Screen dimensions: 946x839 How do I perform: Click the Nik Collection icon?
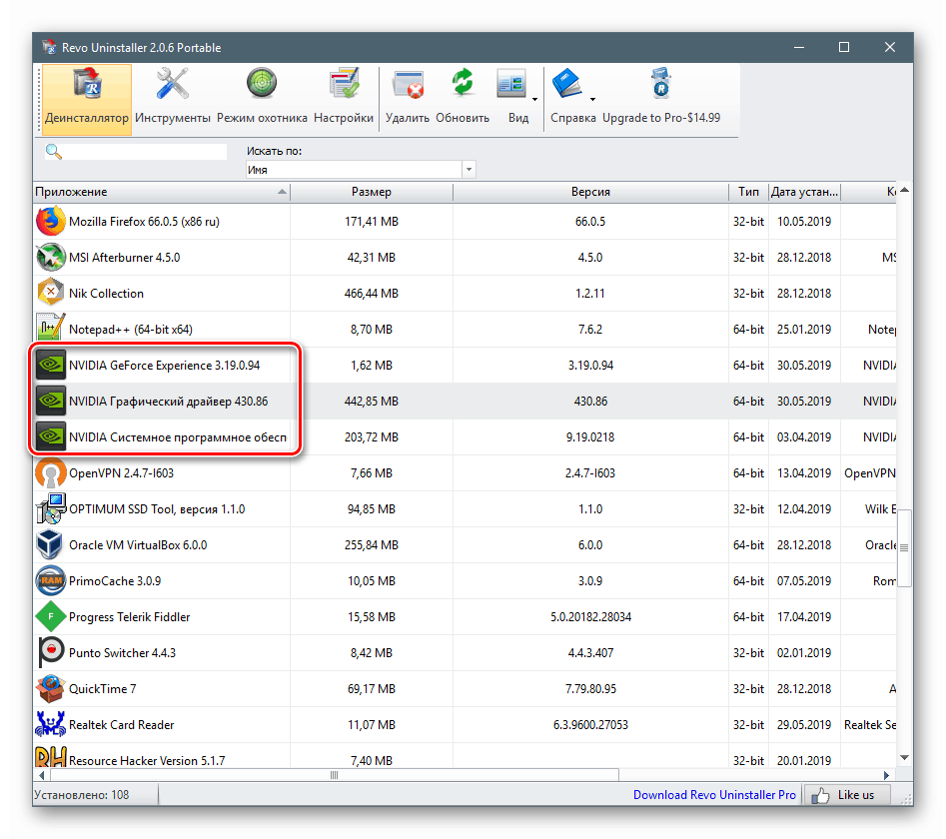point(51,293)
